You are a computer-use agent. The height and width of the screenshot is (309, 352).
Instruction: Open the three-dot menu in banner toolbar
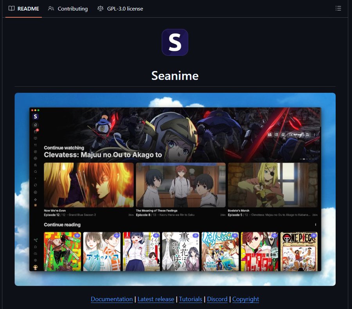tap(314, 134)
